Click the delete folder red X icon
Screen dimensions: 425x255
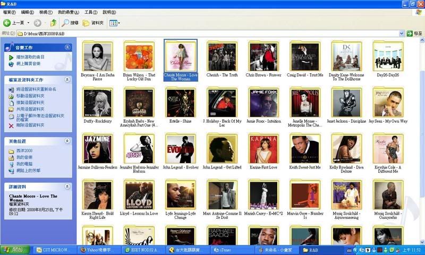coord(11,125)
